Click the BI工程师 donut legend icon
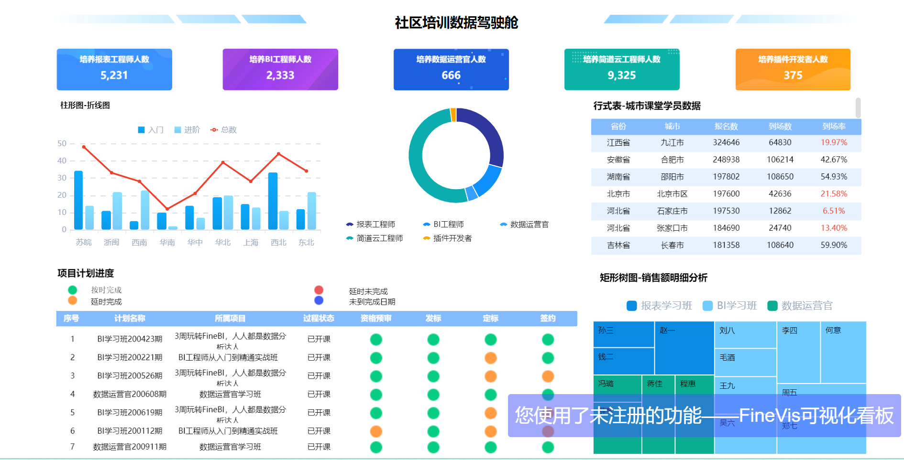 point(427,225)
